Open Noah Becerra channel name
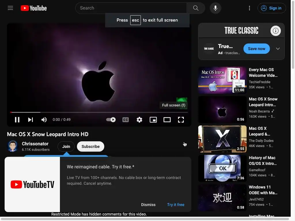This screenshot has width=295, height=221. 259,111
